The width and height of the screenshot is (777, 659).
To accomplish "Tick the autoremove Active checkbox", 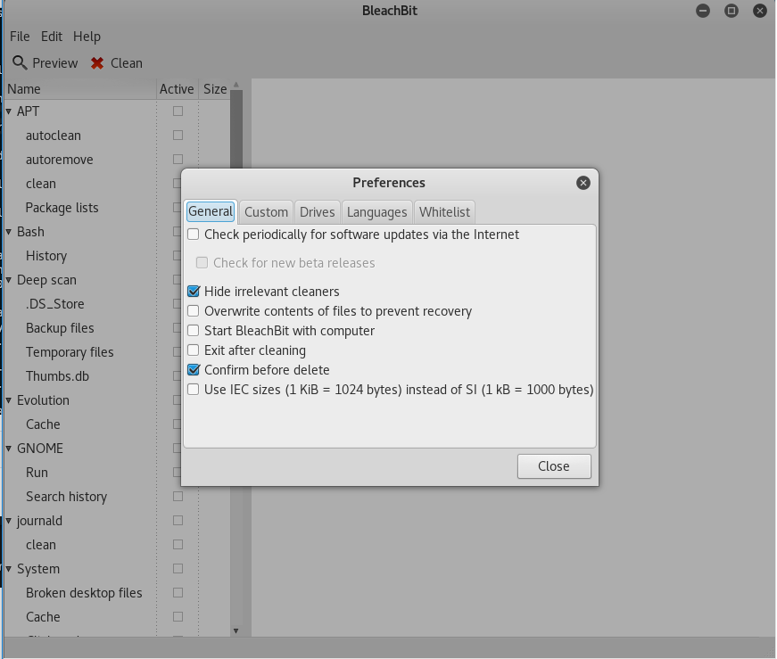I will [x=178, y=159].
